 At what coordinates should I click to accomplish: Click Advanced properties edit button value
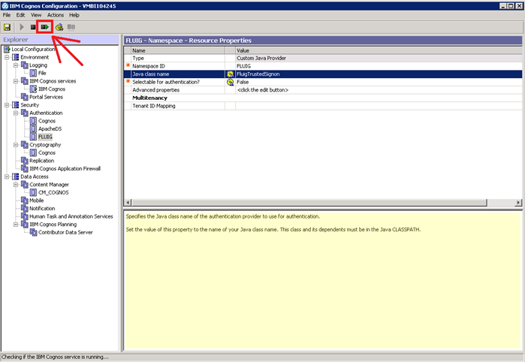379,90
